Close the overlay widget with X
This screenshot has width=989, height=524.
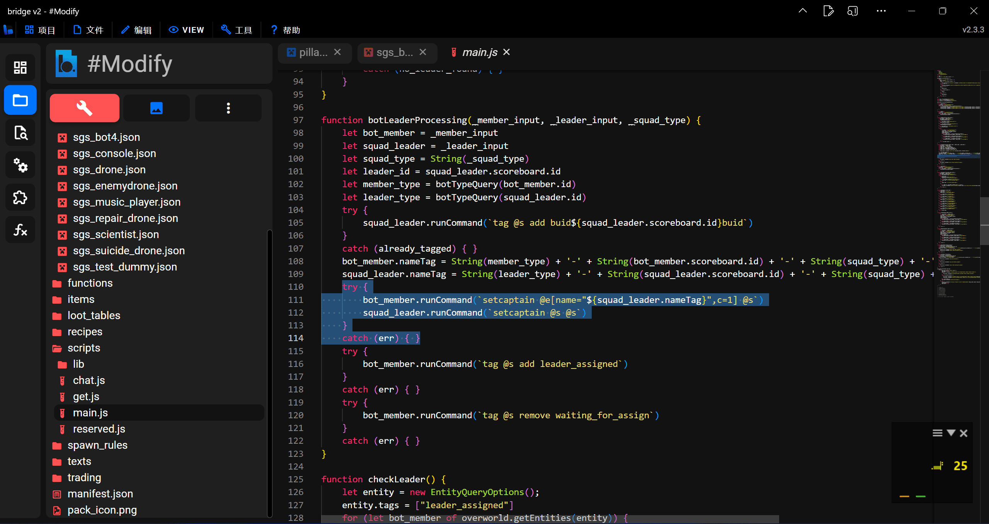click(x=963, y=433)
